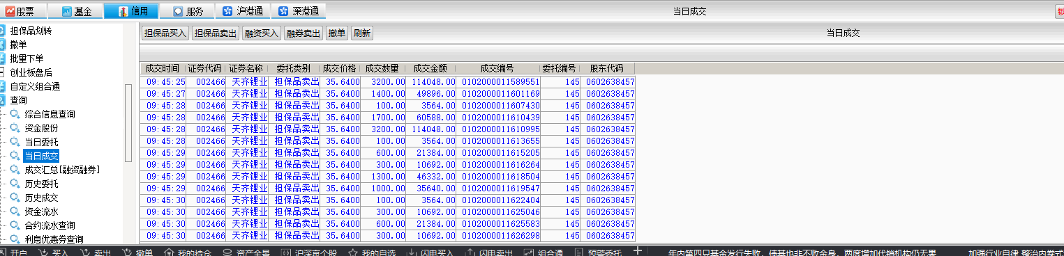The width and height of the screenshot is (1064, 256).
Task: Open 成交汇总[融资融券] query
Action: click(x=61, y=170)
